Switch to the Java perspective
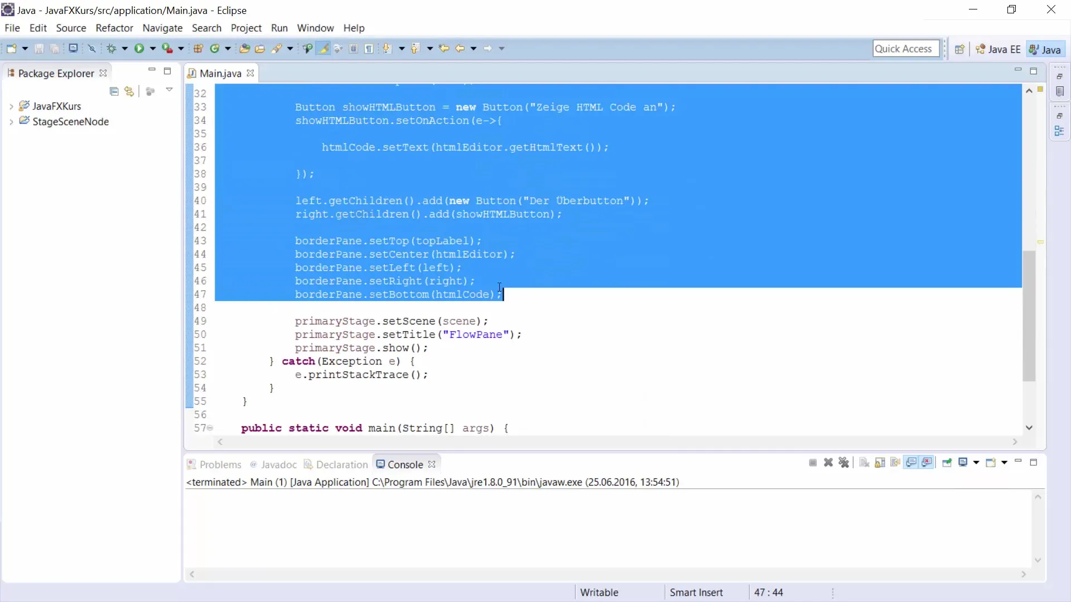Screen dimensions: 1071x602 click(x=1045, y=49)
